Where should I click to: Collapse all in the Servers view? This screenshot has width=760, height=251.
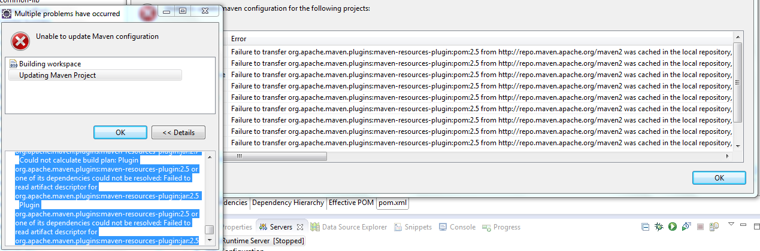[645, 227]
